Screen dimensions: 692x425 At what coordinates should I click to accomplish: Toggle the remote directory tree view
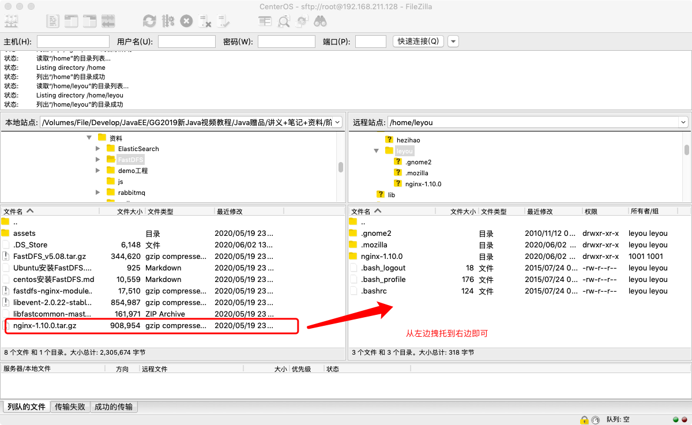click(x=89, y=22)
